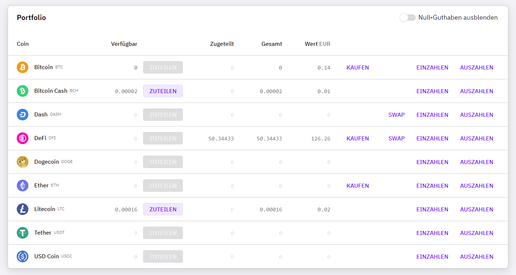Click the disabled ZUTEILEN button for Ether
516x275 pixels.
coord(163,186)
